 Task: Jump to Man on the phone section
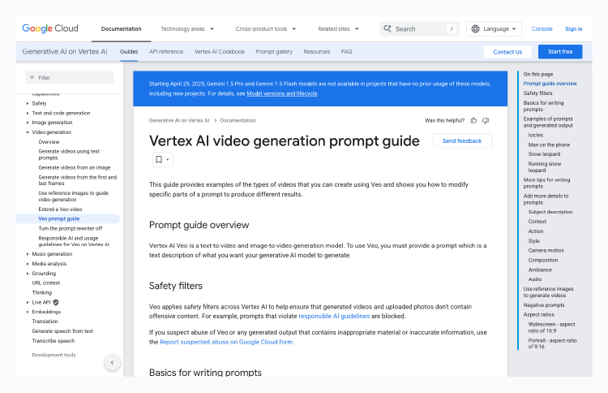click(549, 145)
